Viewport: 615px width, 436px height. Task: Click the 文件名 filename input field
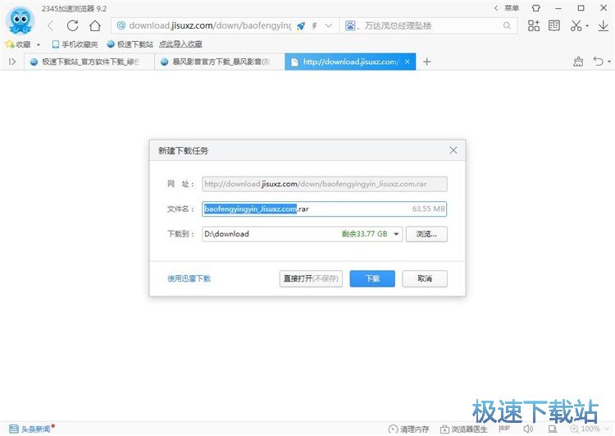(x=325, y=209)
